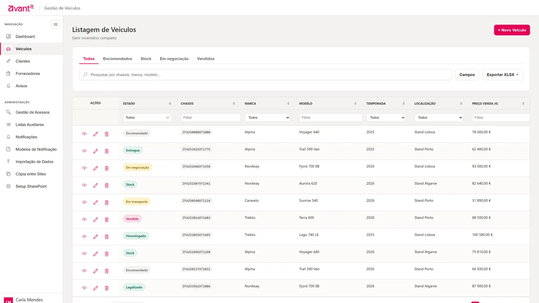Edit the Lago 740 LE vehicle

(96, 237)
